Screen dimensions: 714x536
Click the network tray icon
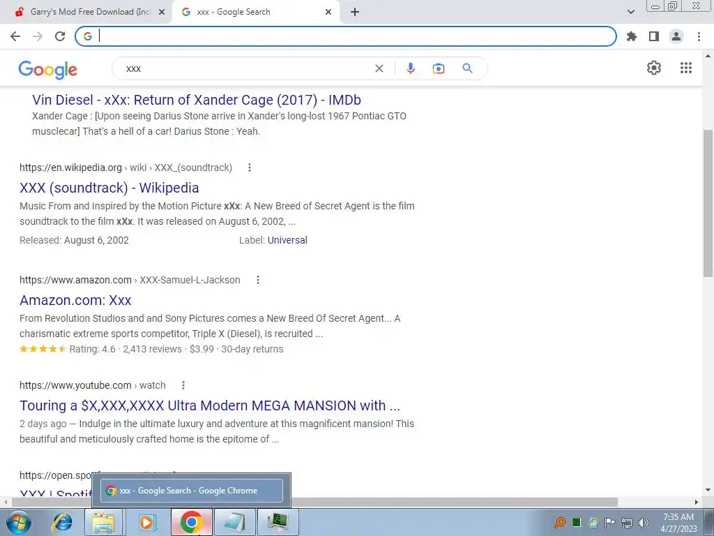click(x=627, y=523)
